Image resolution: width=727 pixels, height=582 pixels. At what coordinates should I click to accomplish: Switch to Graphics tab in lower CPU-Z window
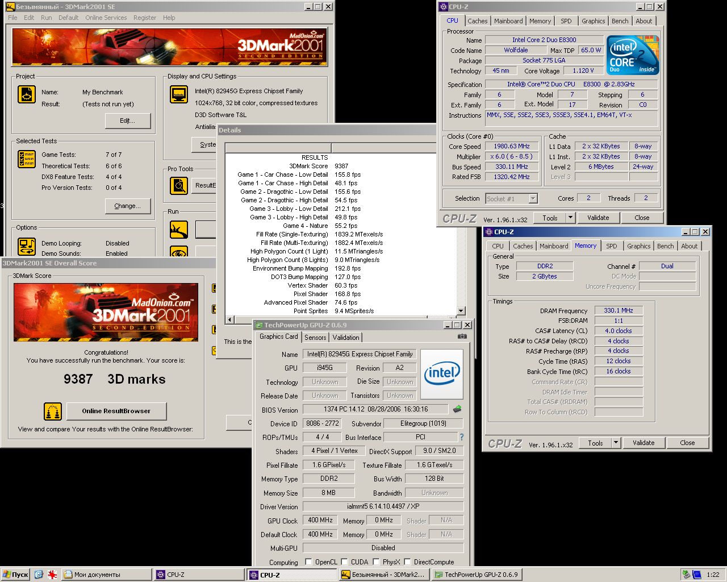point(638,246)
